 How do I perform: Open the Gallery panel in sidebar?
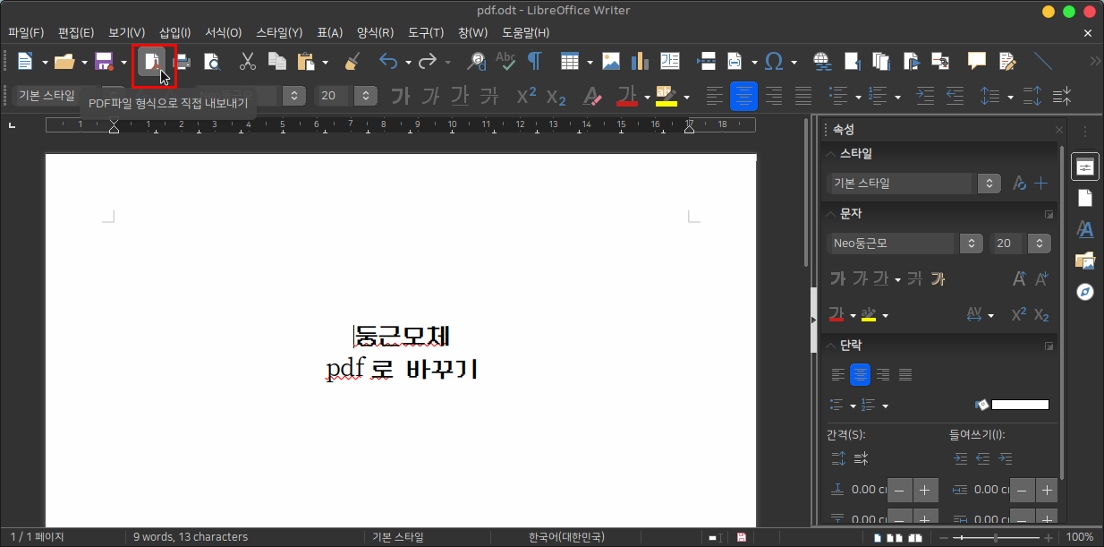pyautogui.click(x=1084, y=261)
